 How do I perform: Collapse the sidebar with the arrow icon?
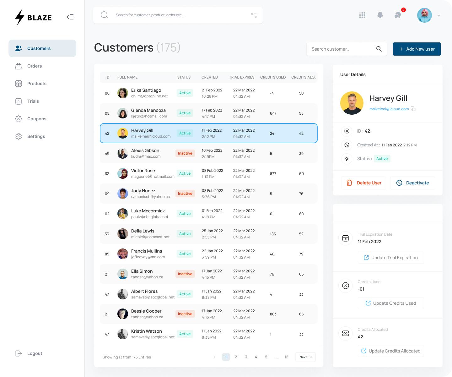(x=70, y=17)
